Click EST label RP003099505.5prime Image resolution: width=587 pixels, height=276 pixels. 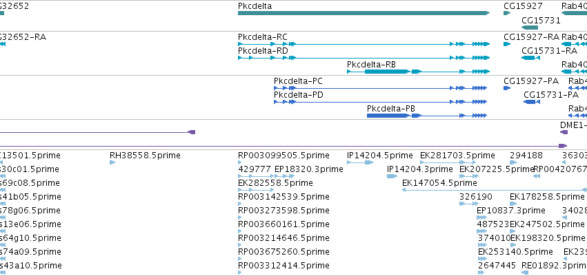point(283,156)
